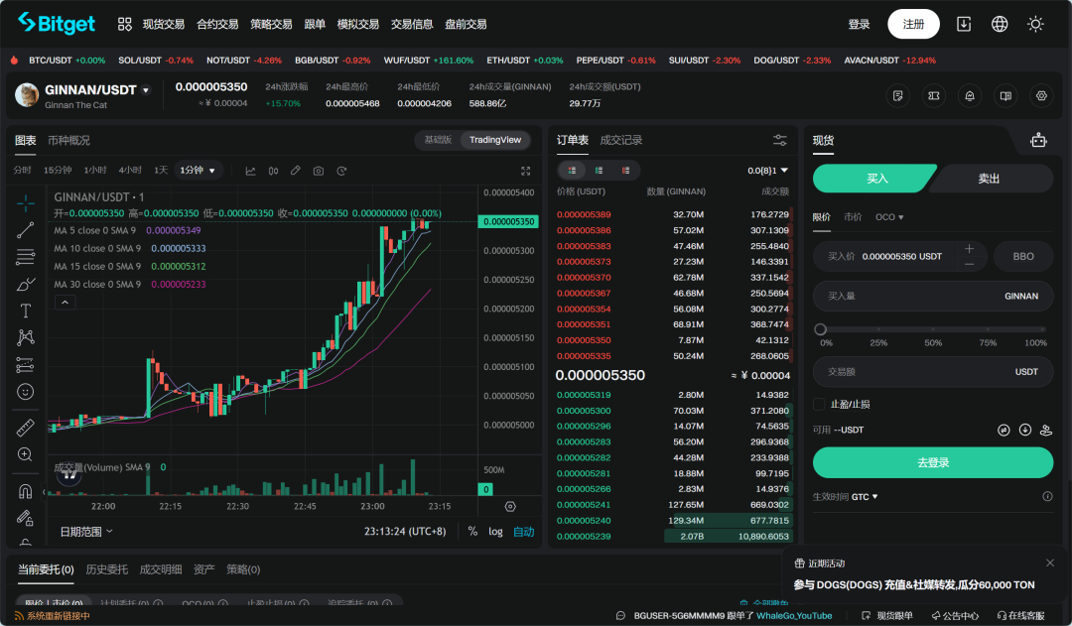Open the 合约交易 menu

(x=217, y=24)
